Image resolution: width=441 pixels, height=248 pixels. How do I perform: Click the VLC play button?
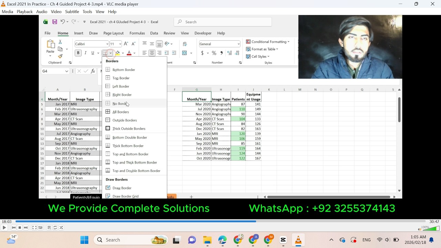4,228
